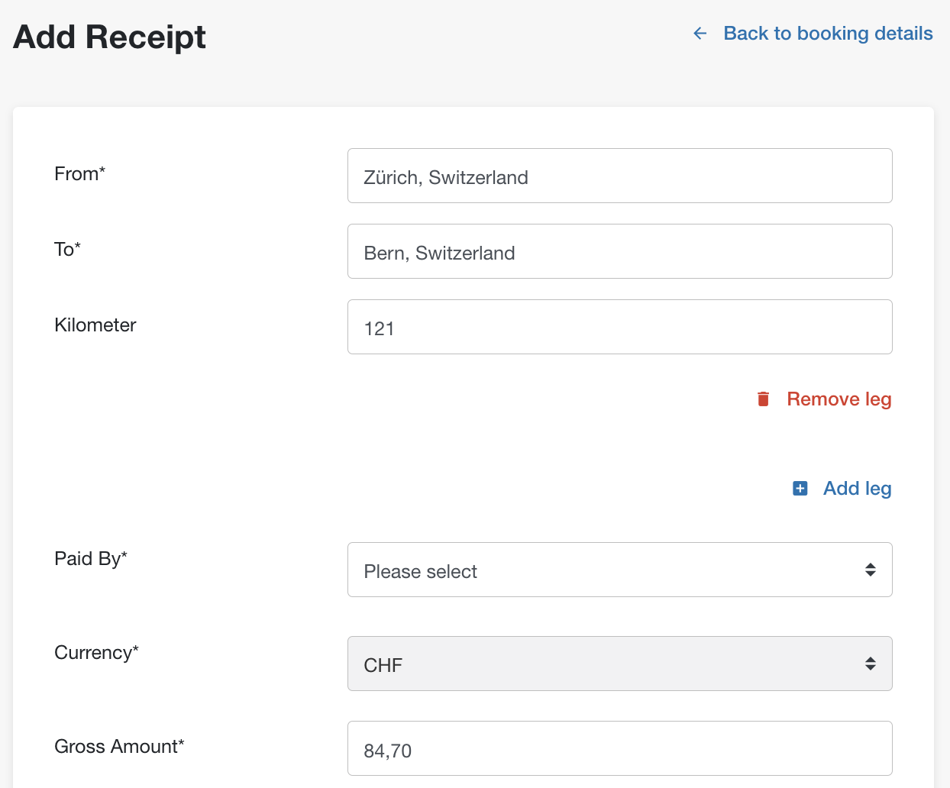Click the Kilometer label

point(95,325)
